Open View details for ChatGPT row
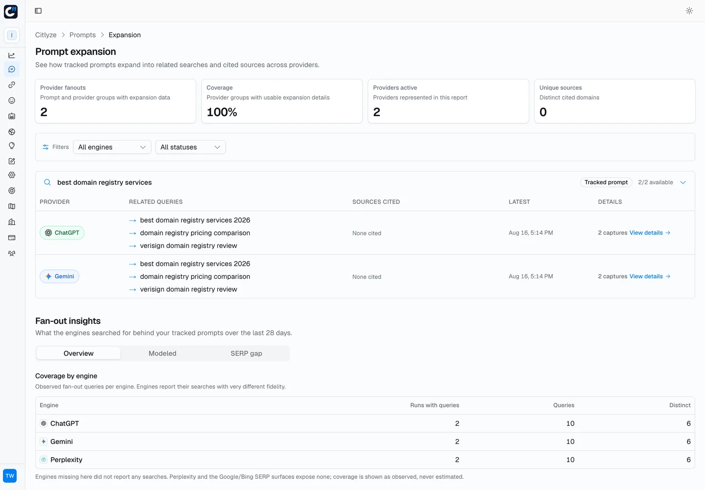The height and width of the screenshot is (490, 705). point(650,233)
